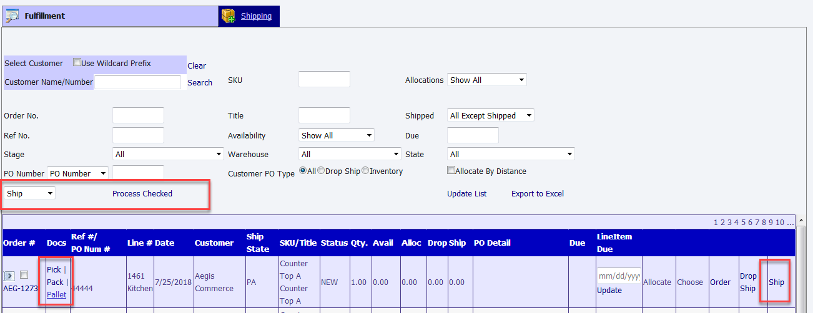813x313 pixels.
Task: Switch to the Fulfillment tab
Action: (44, 16)
